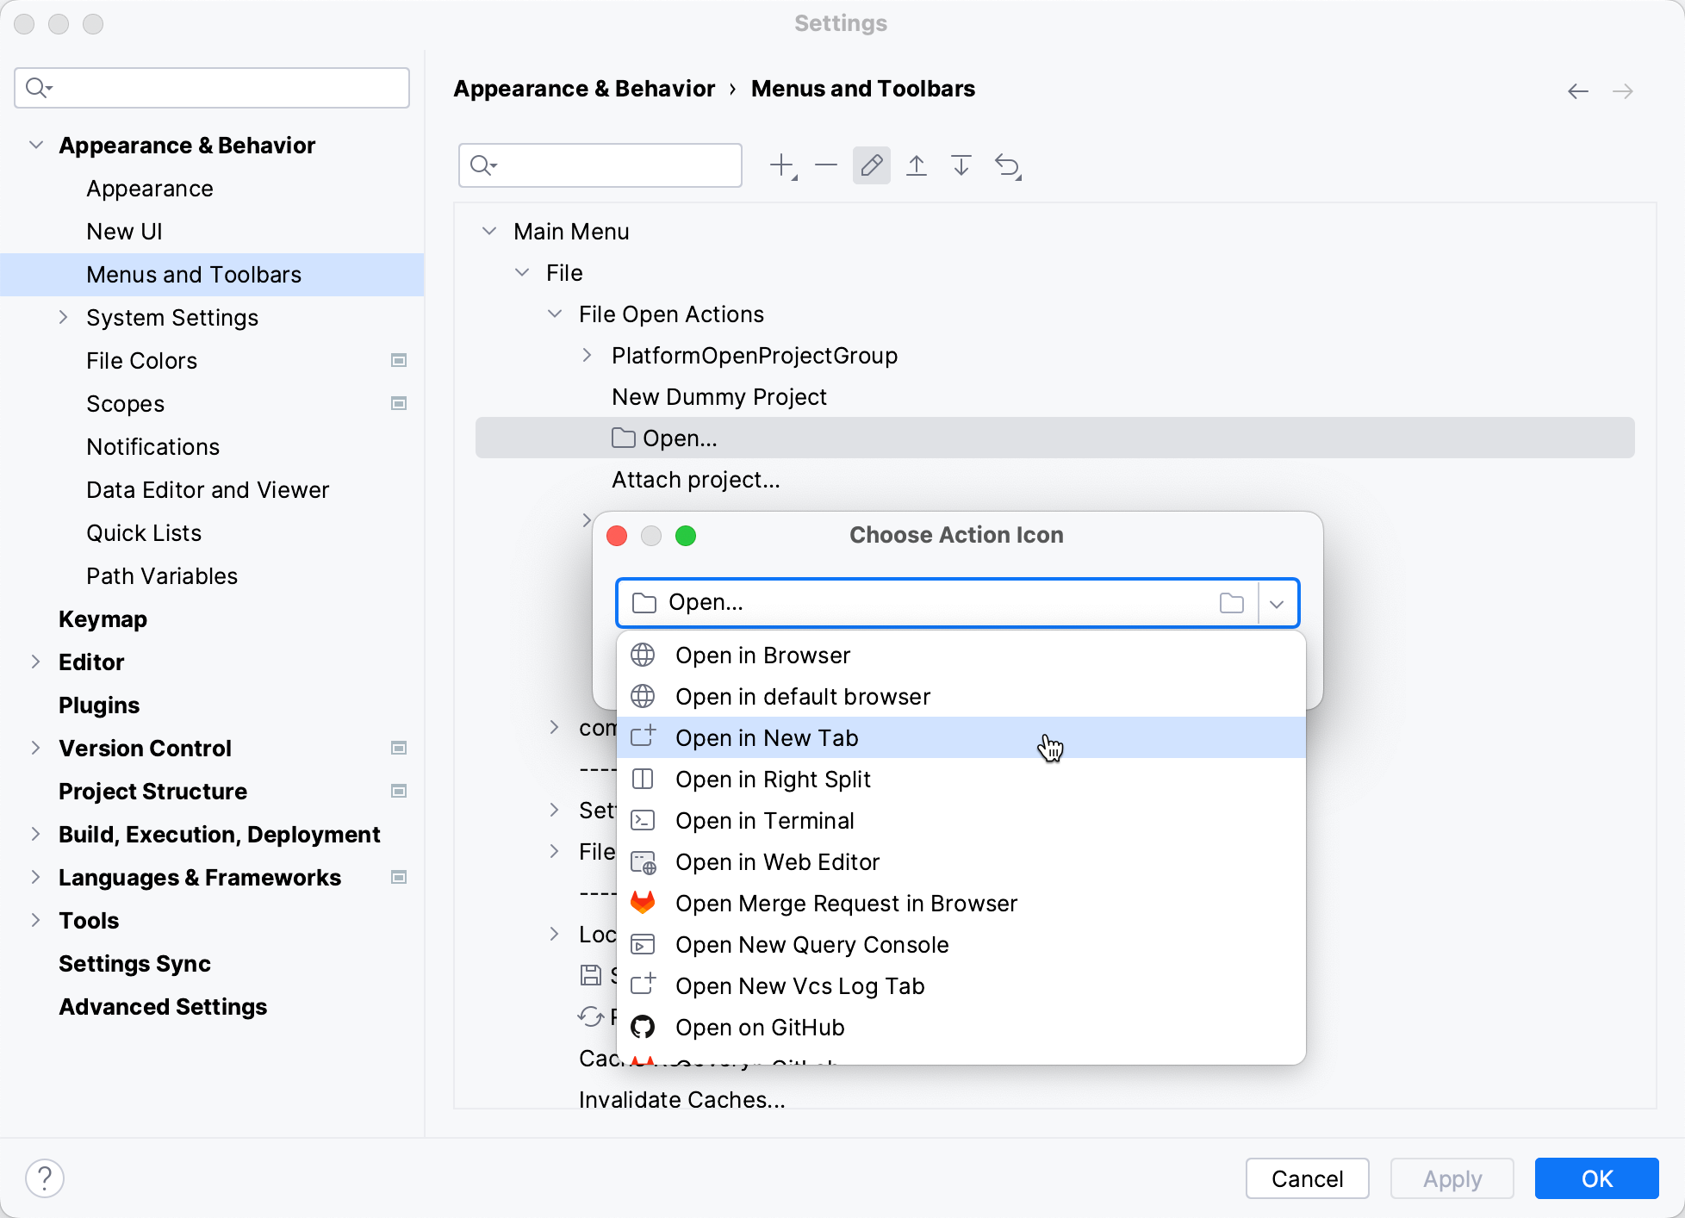Click the browse folder icon in combo box
This screenshot has height=1218, width=1685.
click(1232, 603)
